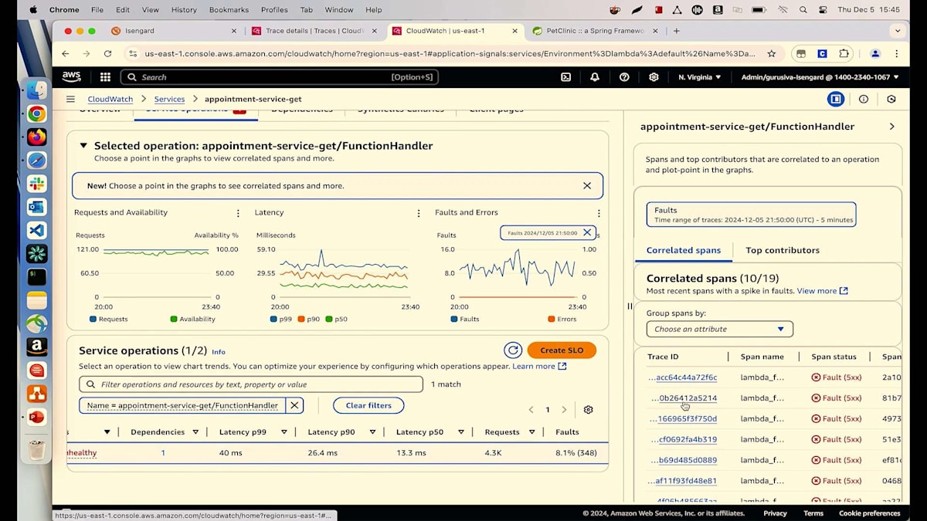Go to next page of operations
927x521 pixels.
coord(564,410)
